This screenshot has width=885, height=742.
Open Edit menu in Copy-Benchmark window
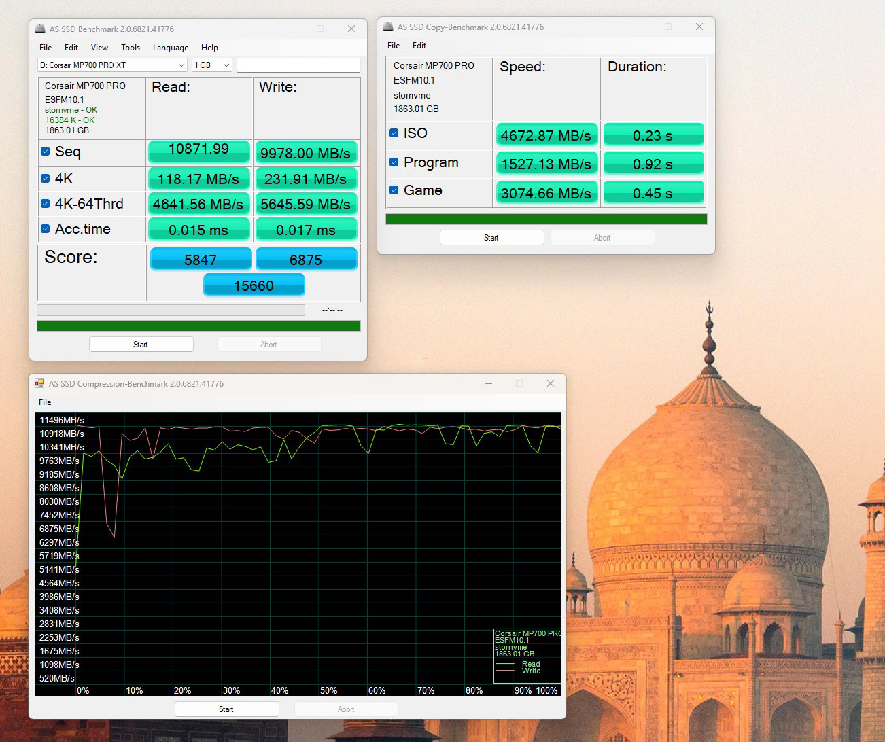(419, 46)
